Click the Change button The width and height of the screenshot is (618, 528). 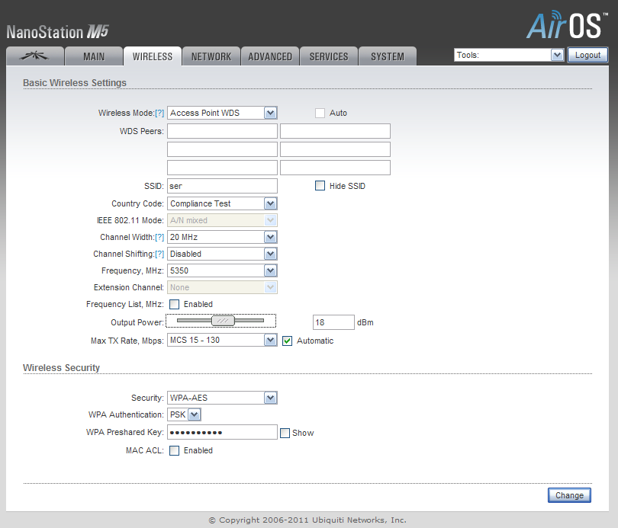tap(569, 495)
